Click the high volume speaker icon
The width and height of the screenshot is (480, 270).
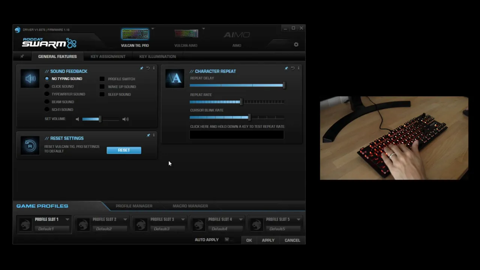tap(126, 119)
